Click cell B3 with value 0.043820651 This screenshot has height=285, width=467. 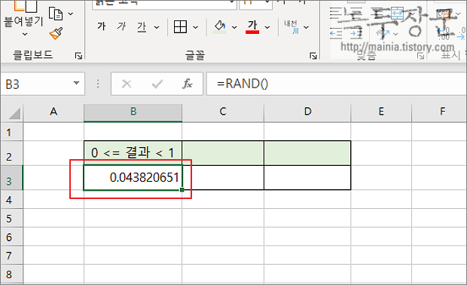click(x=133, y=177)
